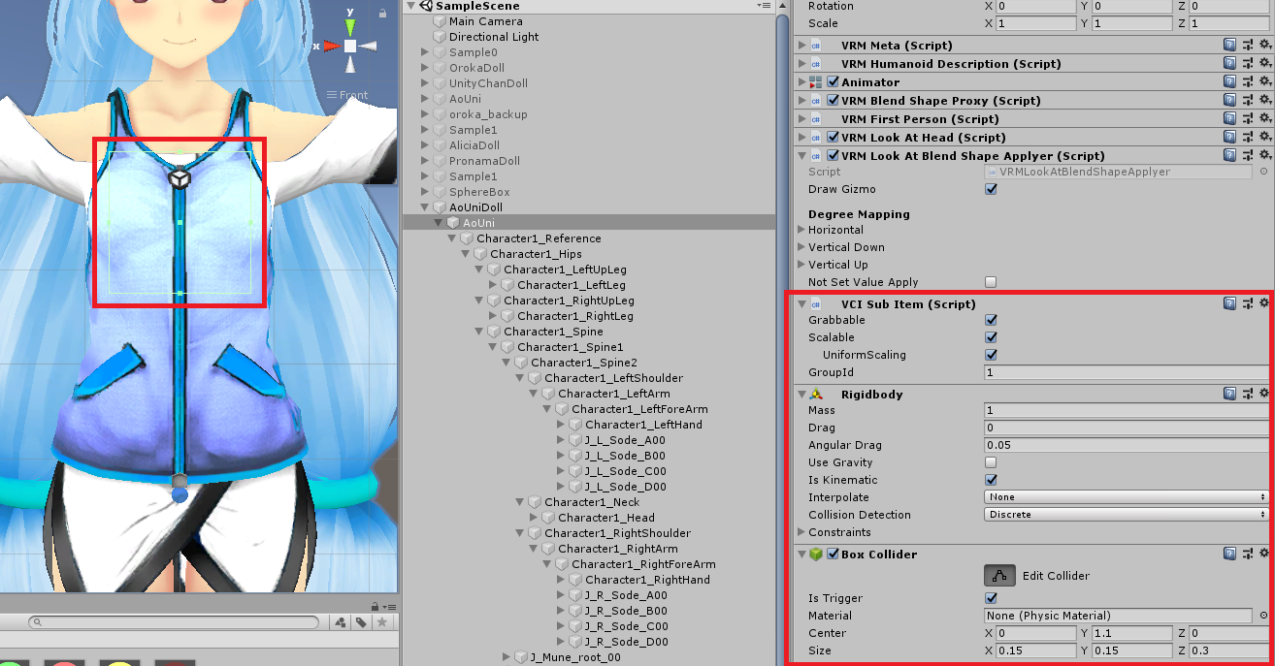This screenshot has height=666, width=1275.
Task: Search by type in Project panel
Action: coord(341,622)
